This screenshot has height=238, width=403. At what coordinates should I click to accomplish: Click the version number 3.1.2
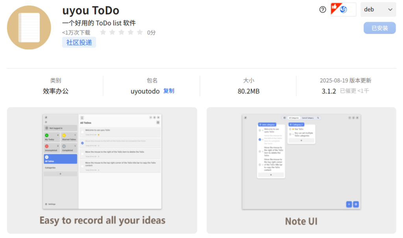click(329, 91)
